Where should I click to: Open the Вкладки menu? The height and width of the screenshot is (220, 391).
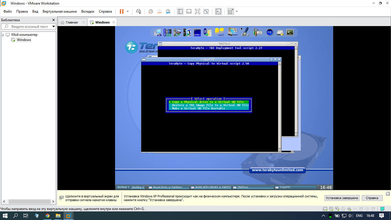click(x=88, y=11)
